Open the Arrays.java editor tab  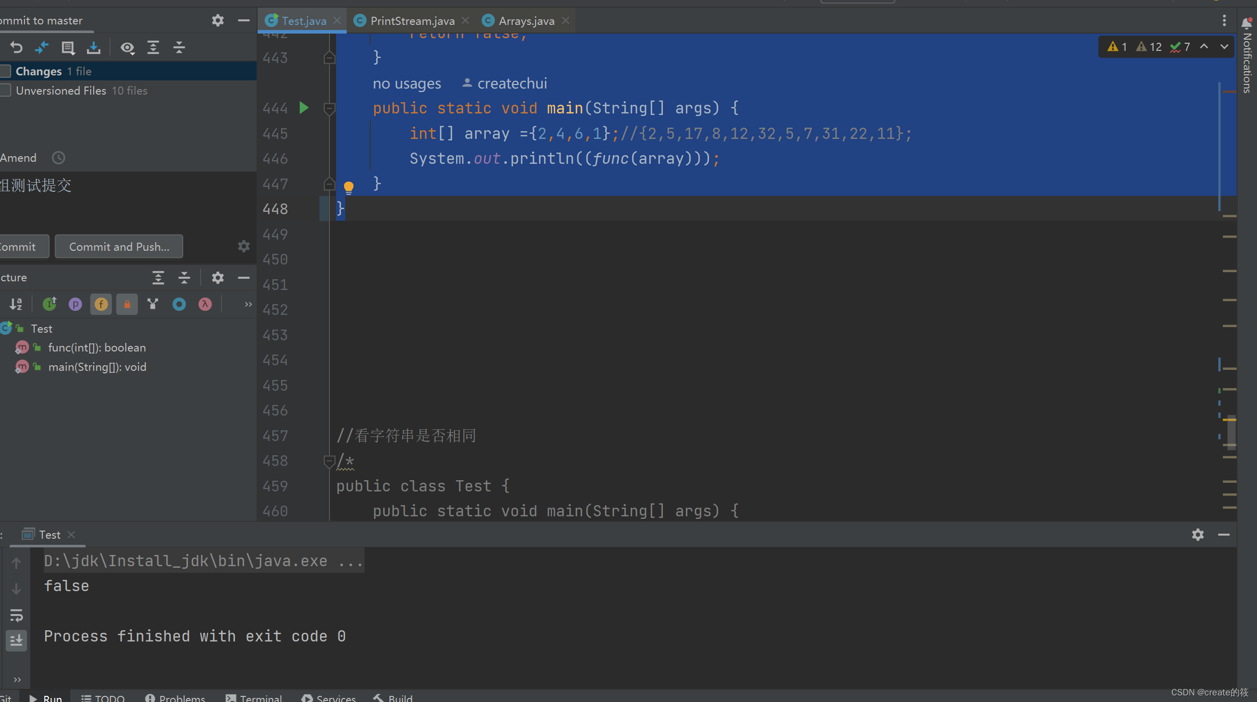[526, 21]
